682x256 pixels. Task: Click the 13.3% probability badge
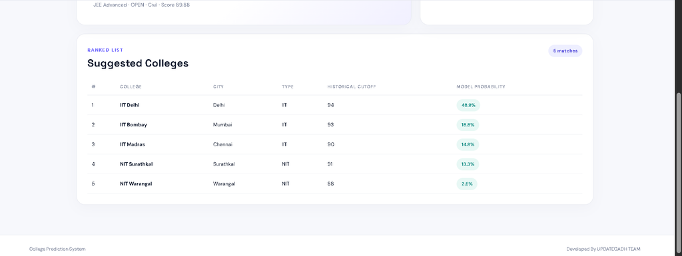pos(468,164)
